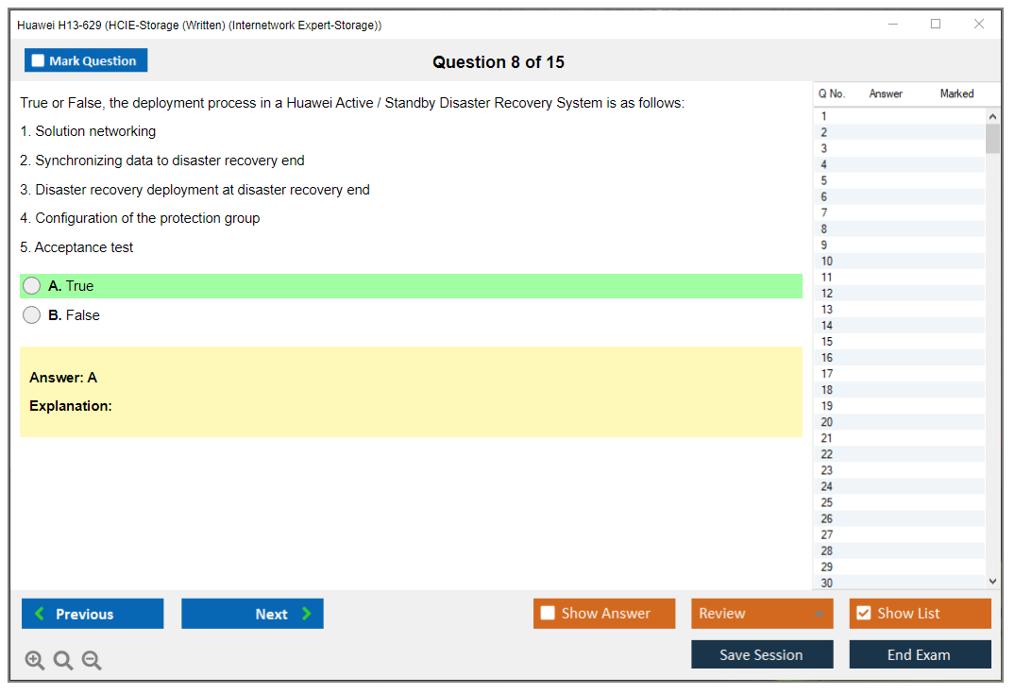Select answer option A True
This screenshot has height=694, width=1015.
click(32, 286)
